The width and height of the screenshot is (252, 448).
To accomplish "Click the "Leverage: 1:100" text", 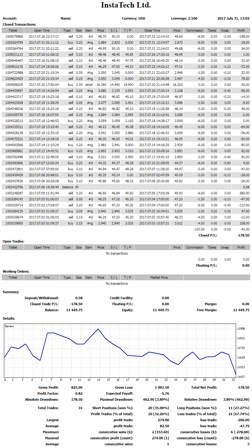I will point(184,18).
